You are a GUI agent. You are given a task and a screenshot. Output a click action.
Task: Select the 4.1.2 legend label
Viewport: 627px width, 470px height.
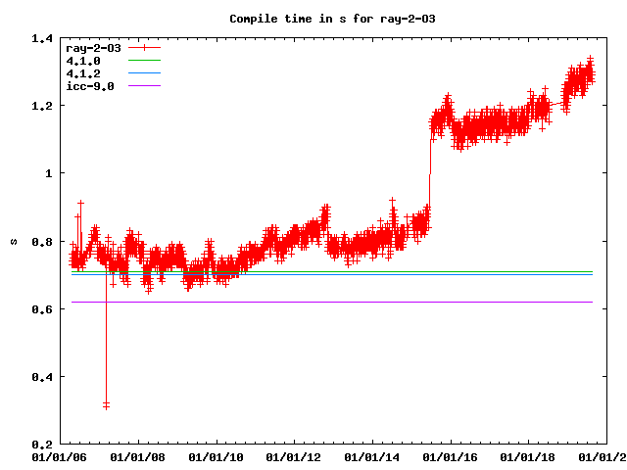click(x=81, y=73)
